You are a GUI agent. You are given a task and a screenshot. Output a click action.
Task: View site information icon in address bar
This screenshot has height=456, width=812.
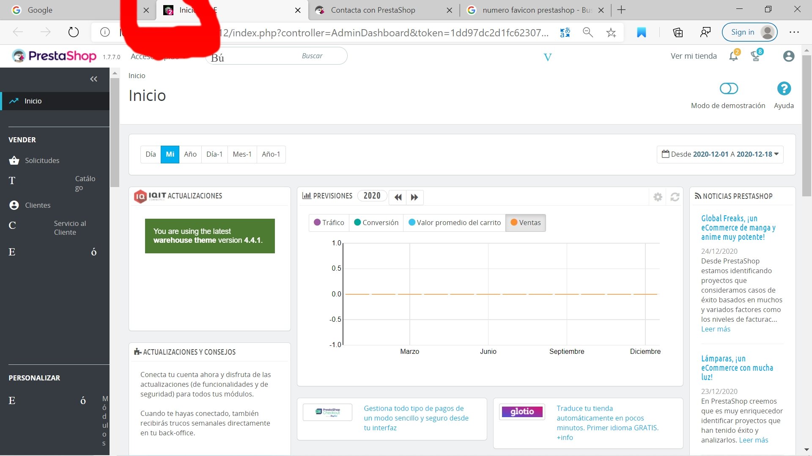click(x=105, y=32)
